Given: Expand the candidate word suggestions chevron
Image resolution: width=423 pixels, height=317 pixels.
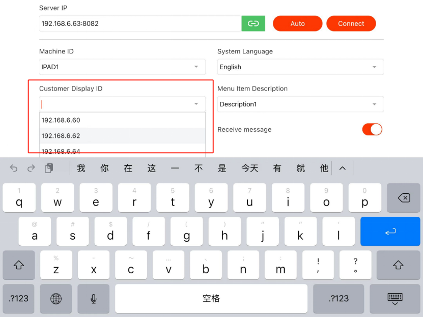Looking at the screenshot, I should point(343,168).
